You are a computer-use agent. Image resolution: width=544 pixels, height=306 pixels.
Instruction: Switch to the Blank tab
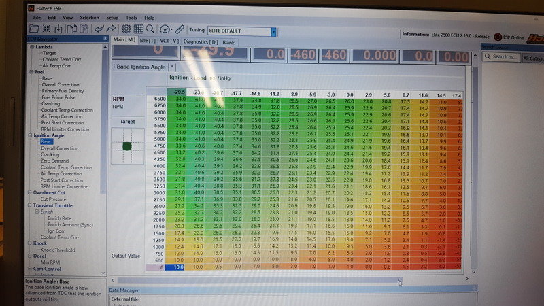click(228, 42)
